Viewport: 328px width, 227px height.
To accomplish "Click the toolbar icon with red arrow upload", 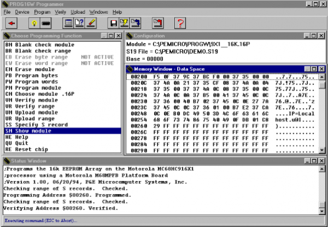I will pos(158,23).
